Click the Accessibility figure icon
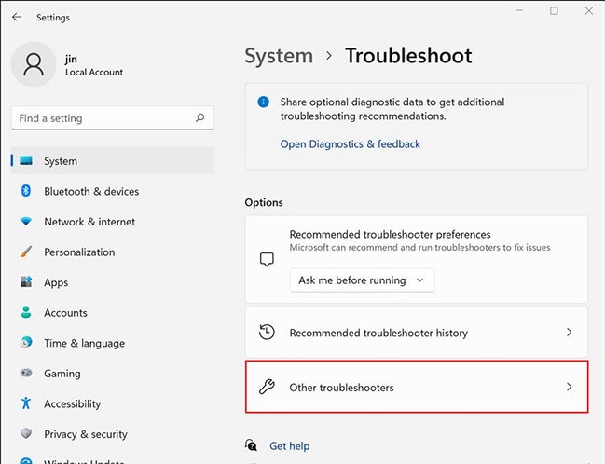 click(x=26, y=403)
